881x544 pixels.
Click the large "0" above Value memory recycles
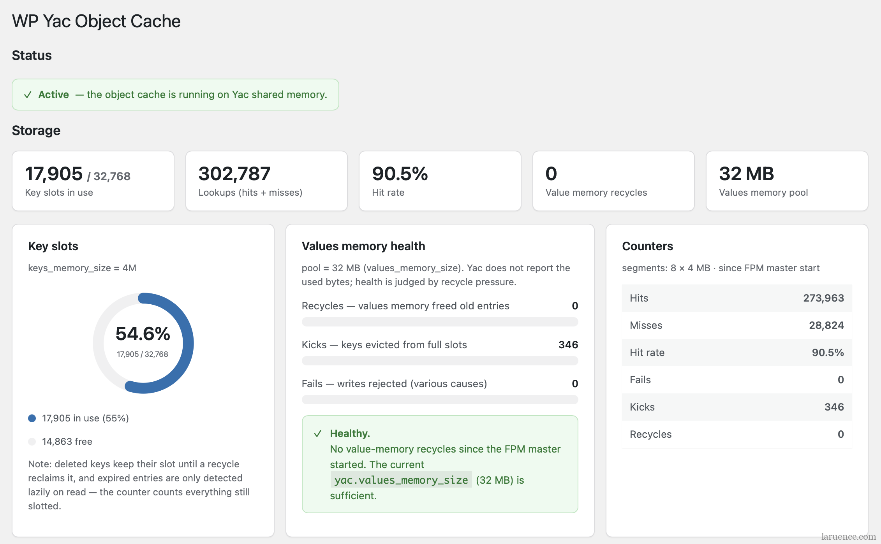pos(551,174)
